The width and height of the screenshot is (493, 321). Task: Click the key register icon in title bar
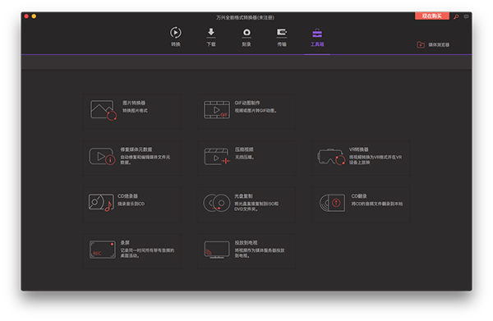(x=456, y=16)
